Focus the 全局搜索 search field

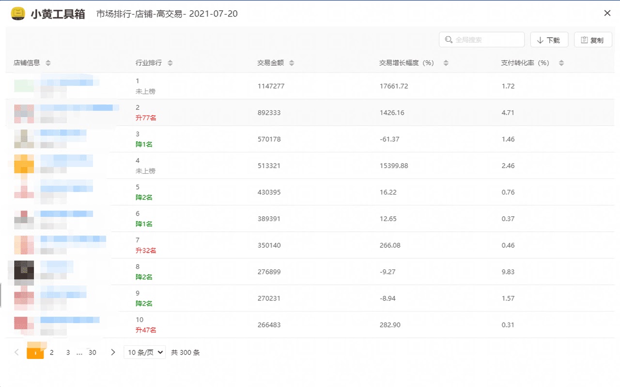[481, 40]
